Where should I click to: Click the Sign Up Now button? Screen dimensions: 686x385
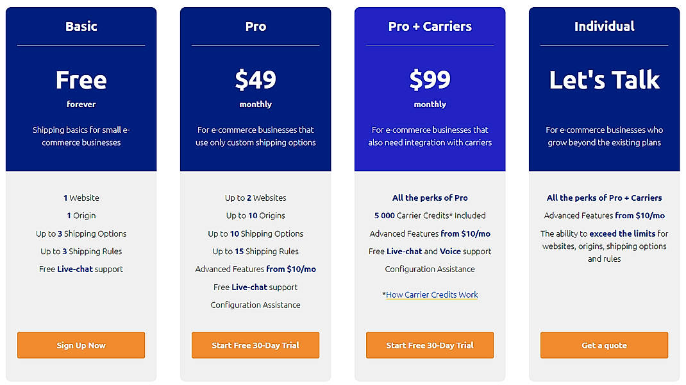pos(81,345)
